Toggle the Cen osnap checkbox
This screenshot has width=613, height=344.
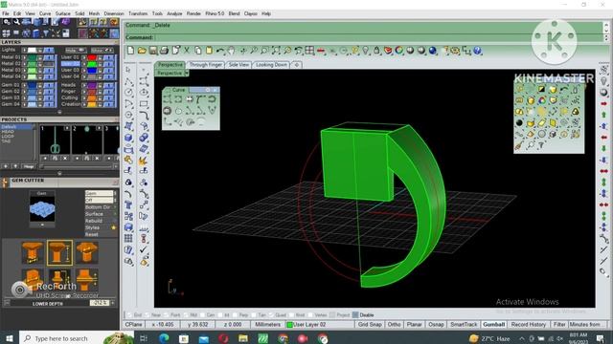point(203,314)
